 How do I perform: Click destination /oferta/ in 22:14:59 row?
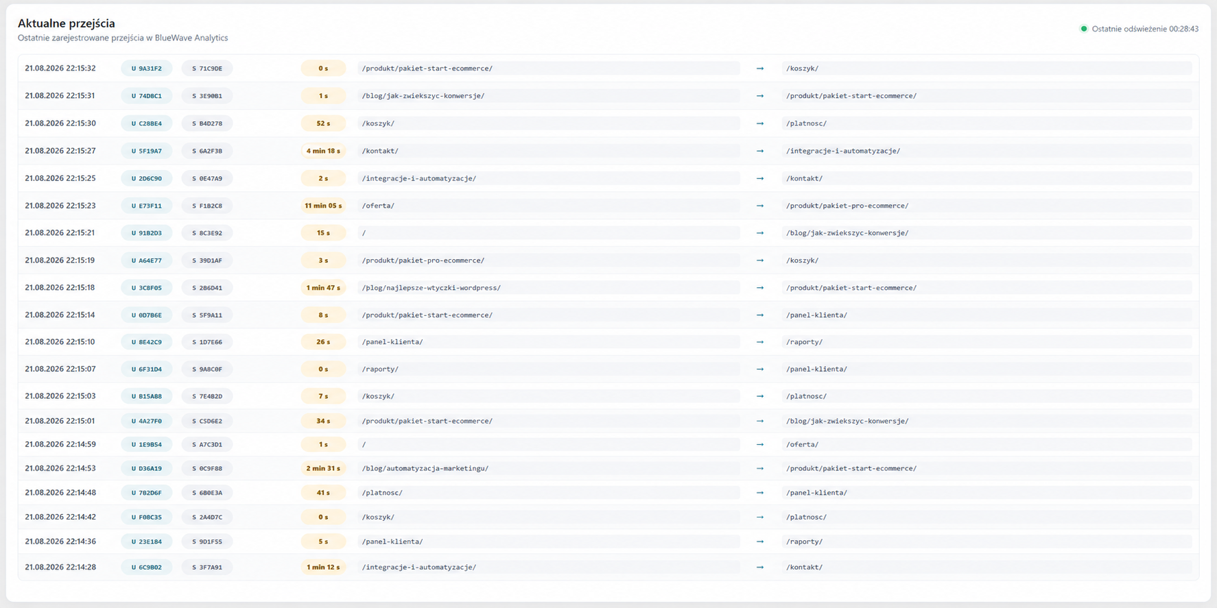point(986,444)
